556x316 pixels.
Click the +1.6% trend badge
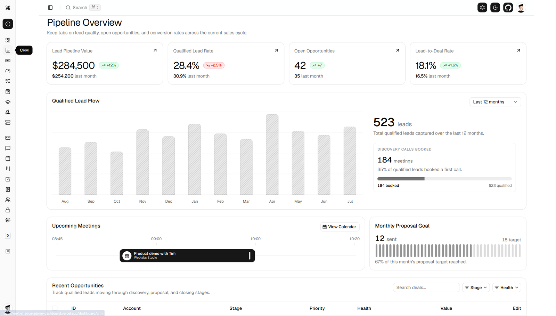click(451, 65)
